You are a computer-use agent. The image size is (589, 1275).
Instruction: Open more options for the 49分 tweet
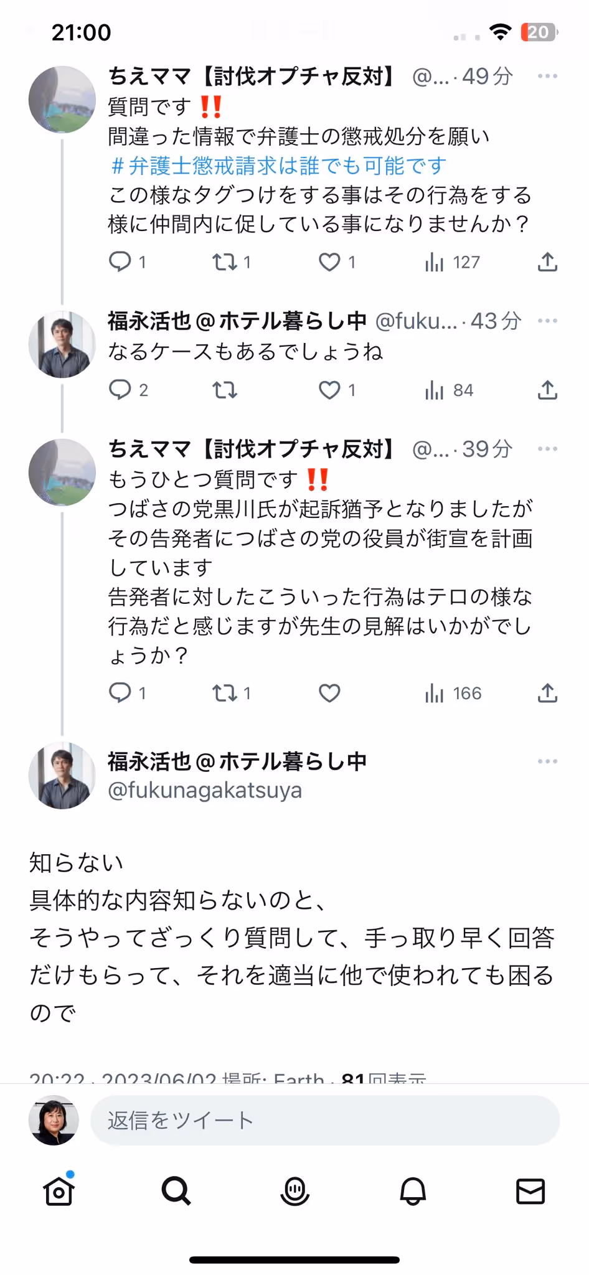[x=547, y=76]
